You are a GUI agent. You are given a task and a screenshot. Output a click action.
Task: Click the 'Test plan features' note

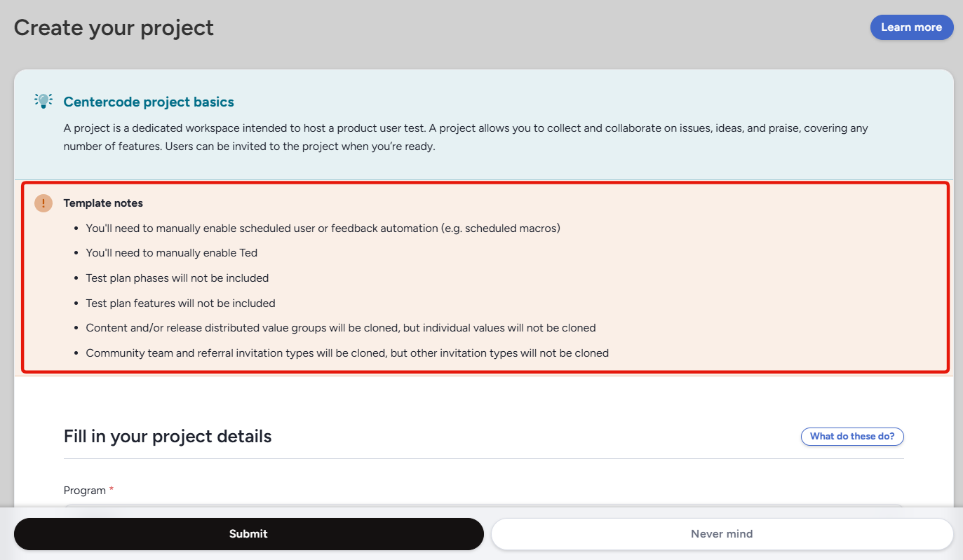pyautogui.click(x=180, y=303)
